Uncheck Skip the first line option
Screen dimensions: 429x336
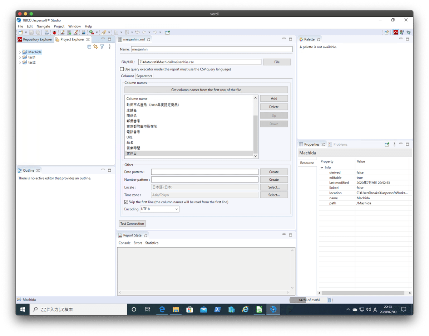tap(126, 201)
